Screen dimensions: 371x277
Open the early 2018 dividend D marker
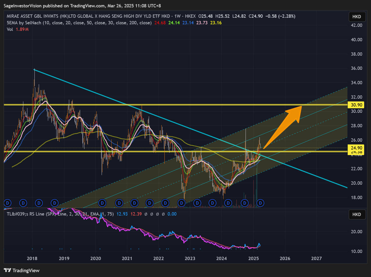point(39,203)
